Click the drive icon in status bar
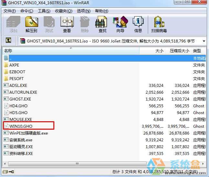The width and height of the screenshot is (209, 177). [5, 172]
